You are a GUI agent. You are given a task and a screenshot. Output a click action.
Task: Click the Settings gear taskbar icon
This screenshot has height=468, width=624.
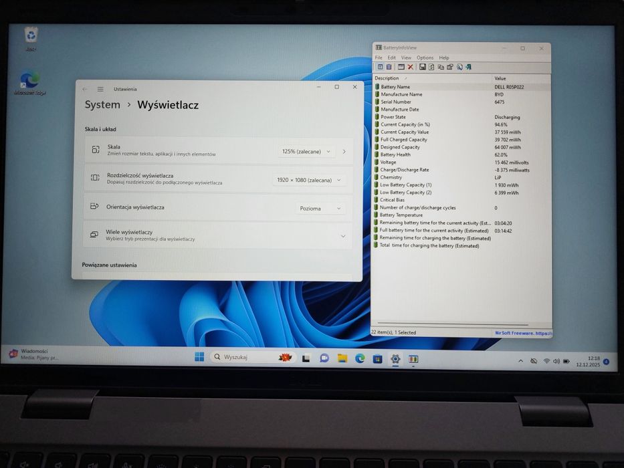point(395,359)
